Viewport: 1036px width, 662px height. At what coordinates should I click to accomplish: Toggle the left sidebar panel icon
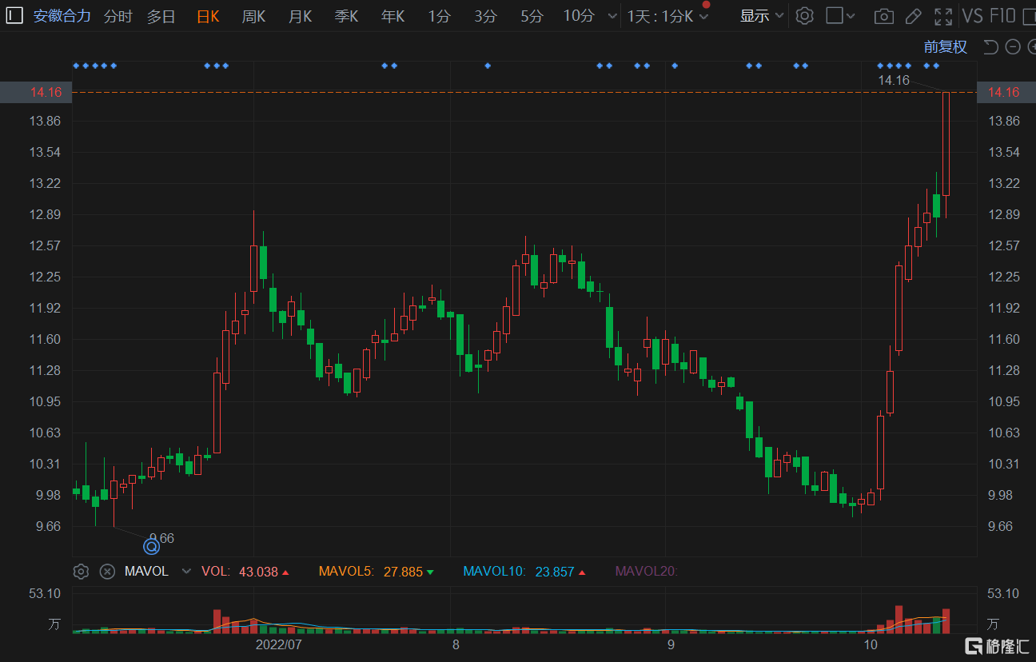tap(15, 16)
